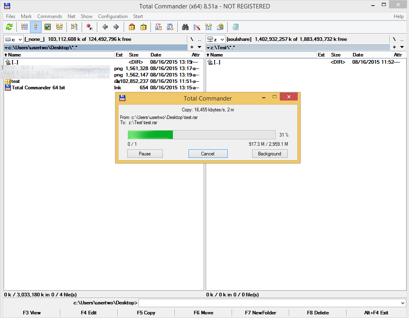Image resolution: width=409 pixels, height=318 pixels.
Task: Open the Show menu
Action: click(x=86, y=16)
